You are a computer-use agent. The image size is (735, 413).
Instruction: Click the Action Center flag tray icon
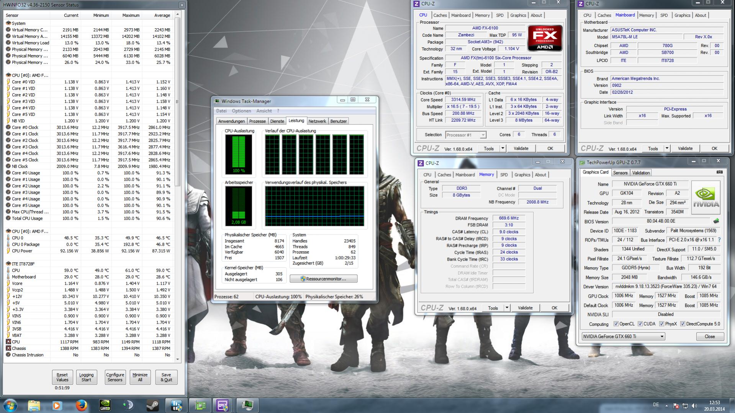(676, 406)
